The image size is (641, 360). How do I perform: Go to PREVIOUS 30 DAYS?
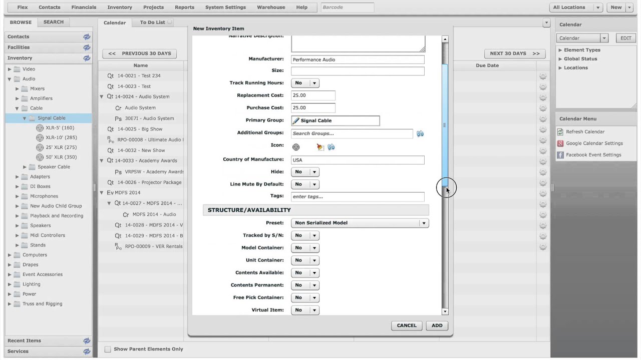coord(140,53)
